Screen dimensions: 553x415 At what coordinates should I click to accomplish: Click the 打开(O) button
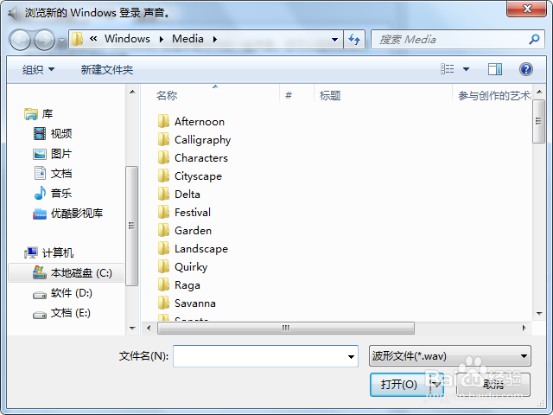[x=399, y=384]
